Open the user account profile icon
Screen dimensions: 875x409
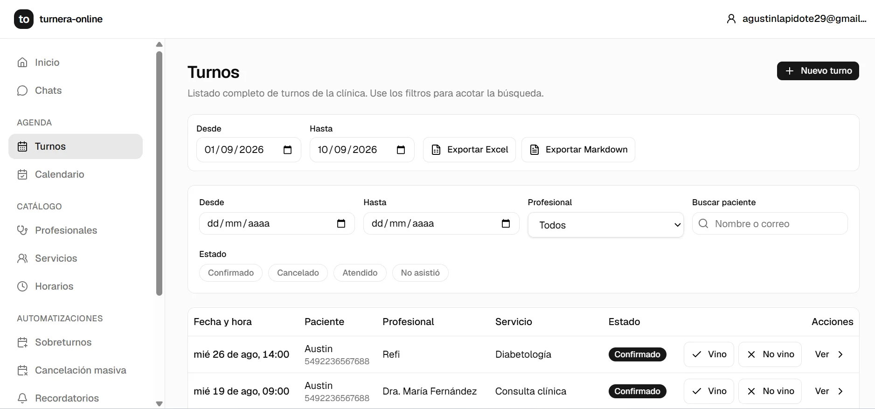[x=731, y=19]
